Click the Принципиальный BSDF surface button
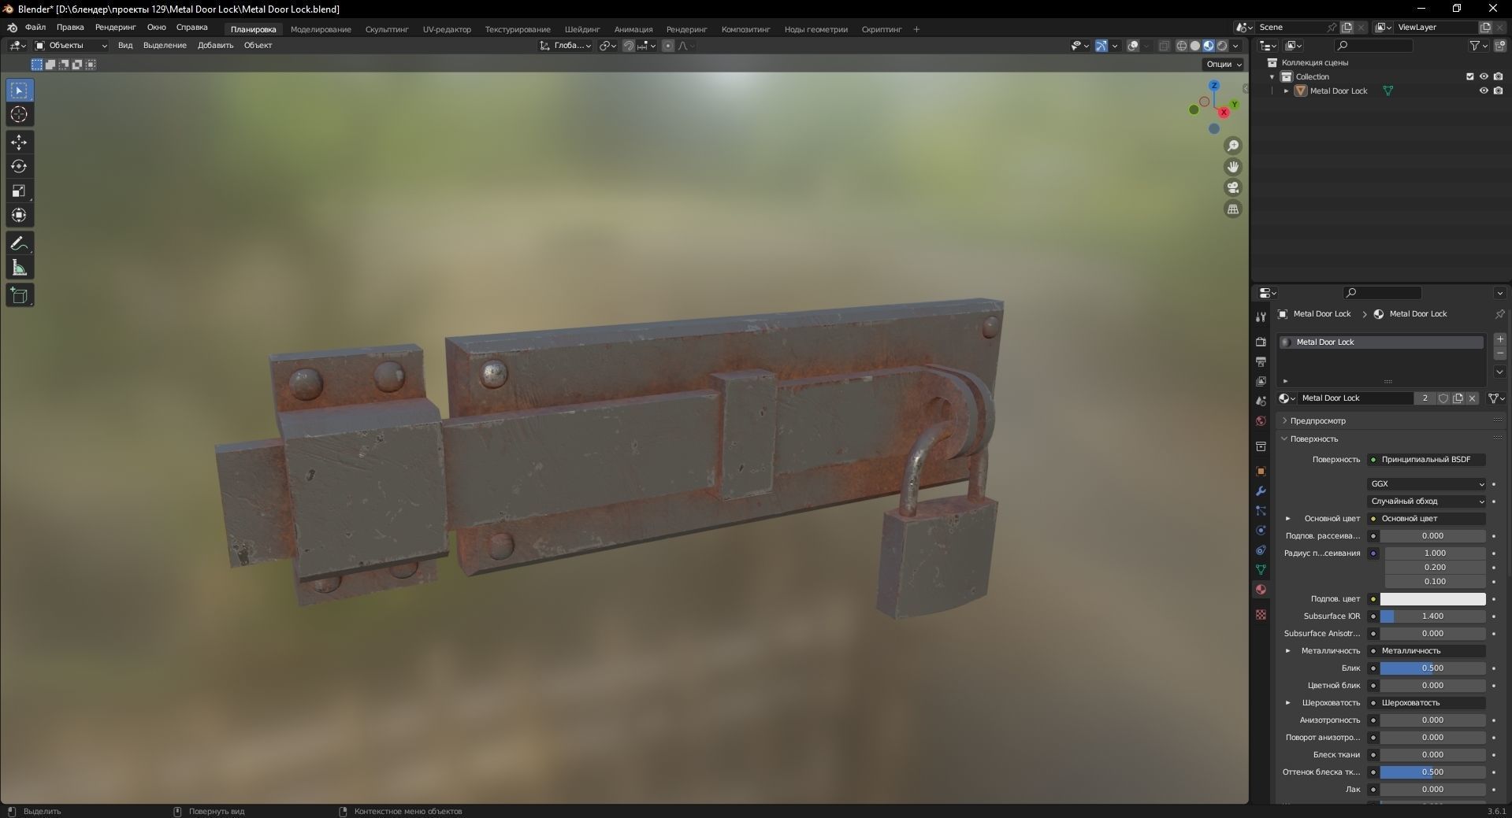The height and width of the screenshot is (818, 1512). tap(1427, 459)
